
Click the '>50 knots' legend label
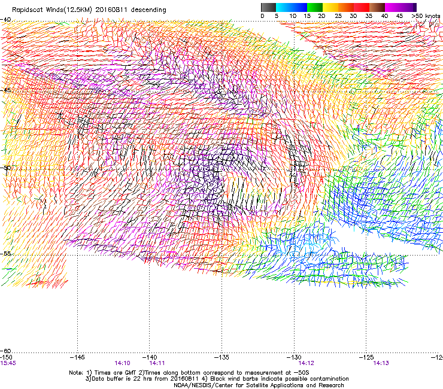pyautogui.click(x=426, y=16)
